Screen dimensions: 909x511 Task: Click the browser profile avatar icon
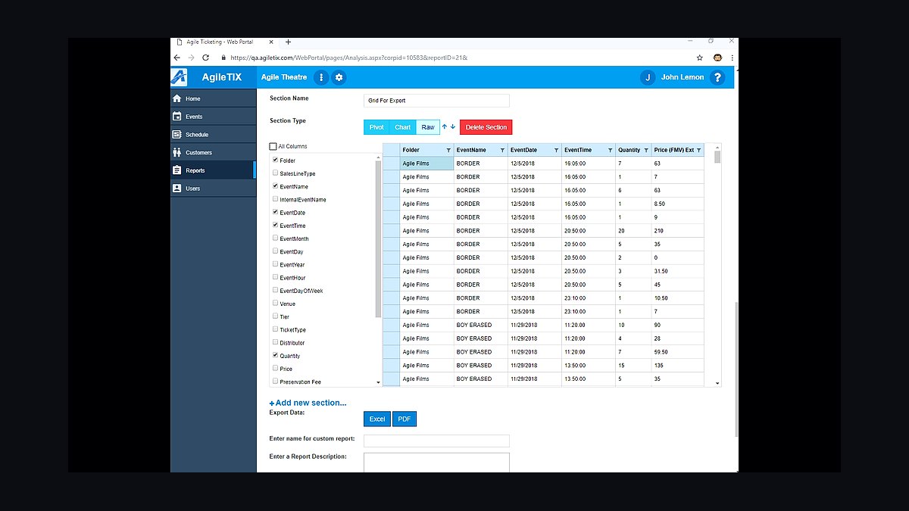pyautogui.click(x=717, y=58)
